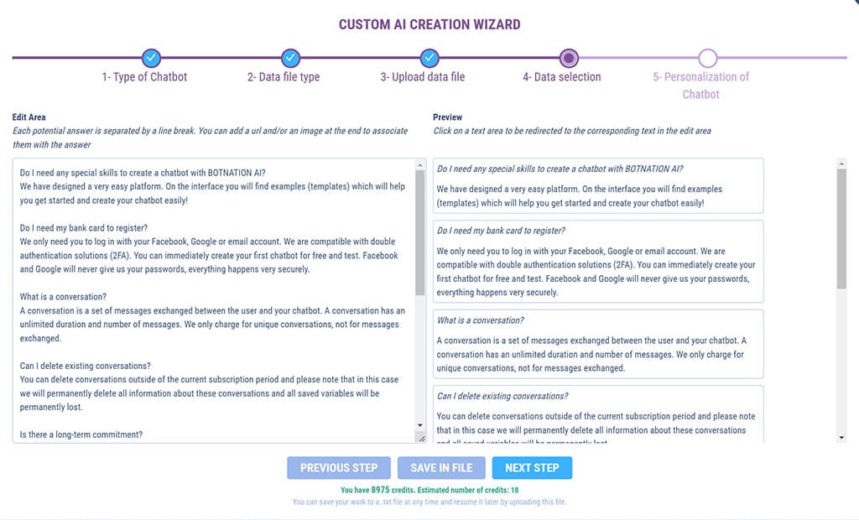Click the step 1 checkmark circle
The height and width of the screenshot is (520, 859).
151,58
